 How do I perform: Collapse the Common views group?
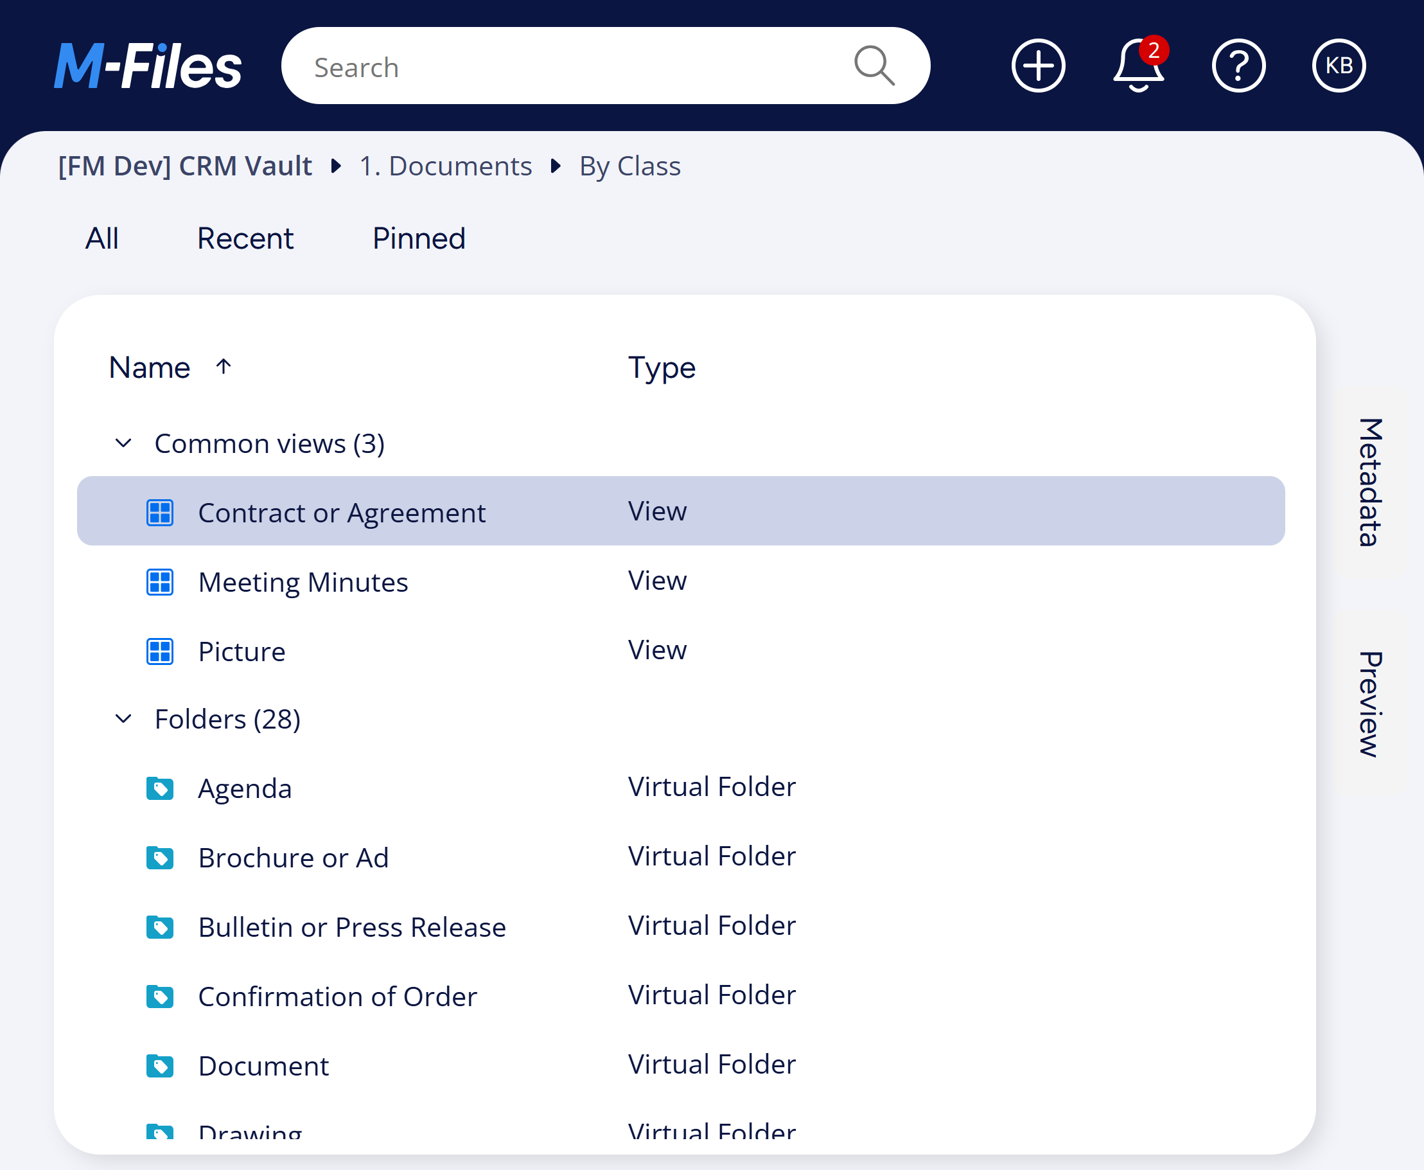pos(123,443)
